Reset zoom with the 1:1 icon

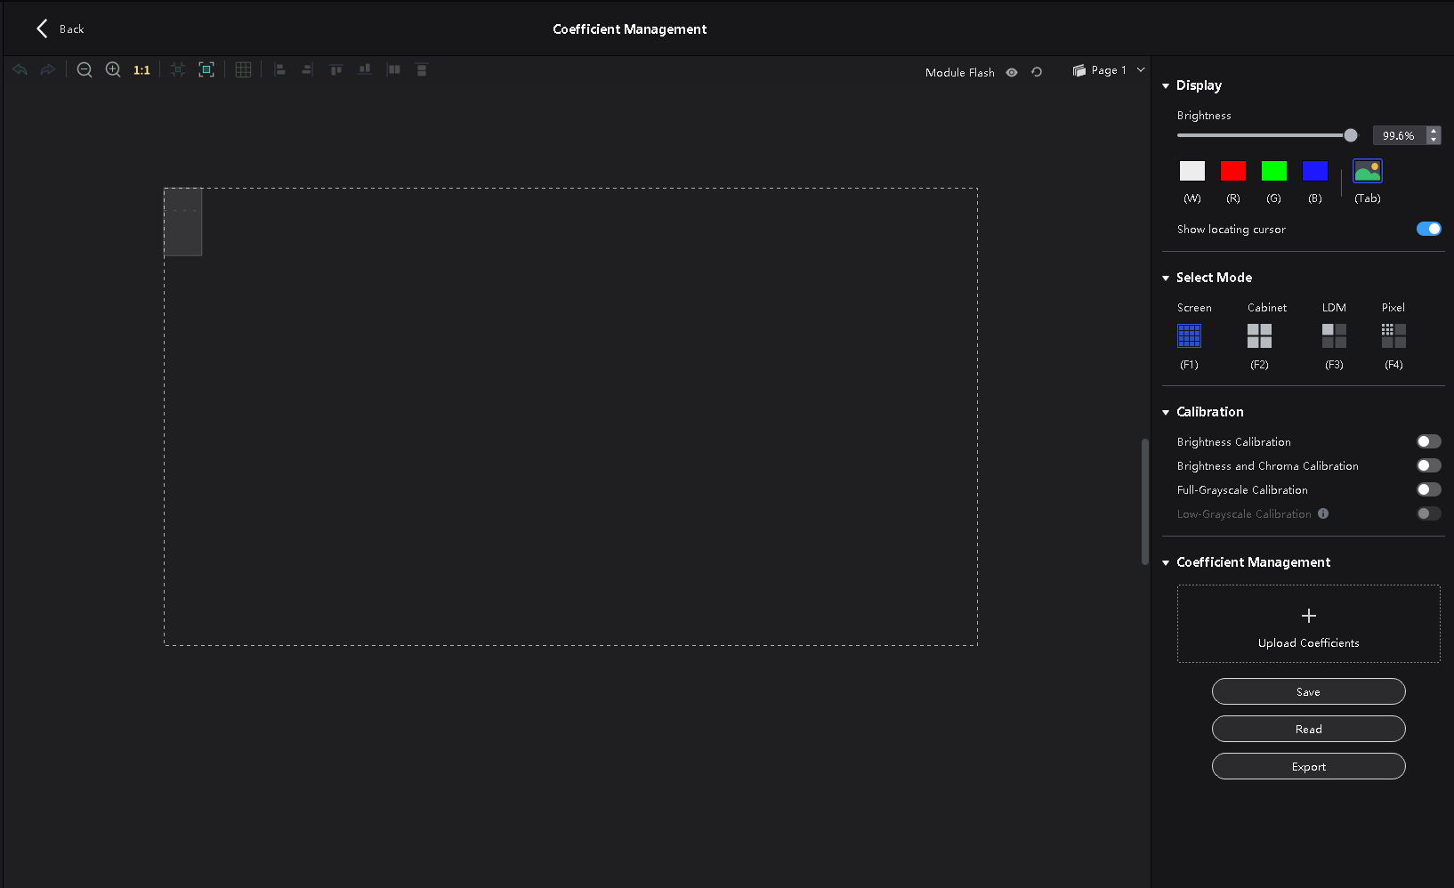click(141, 70)
